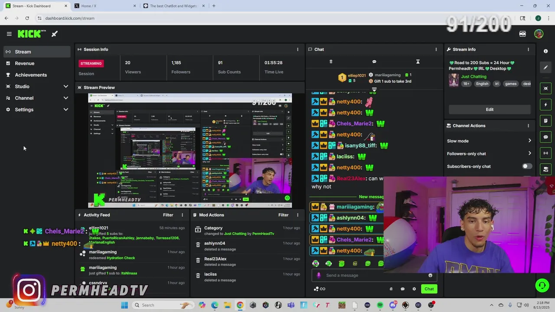The image size is (555, 312).
Task: Expand the Channel sidebar section
Action: coord(66,98)
